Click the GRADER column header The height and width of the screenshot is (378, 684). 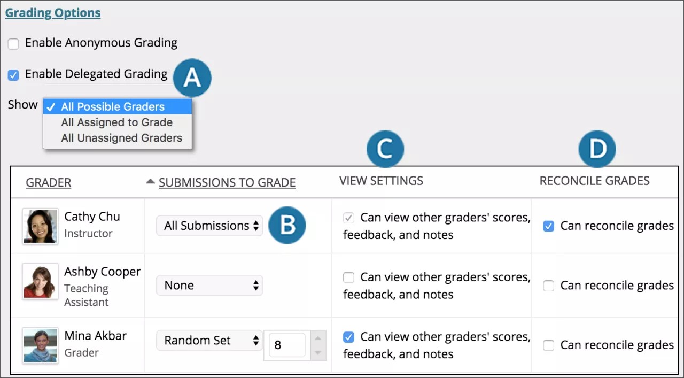pos(48,182)
